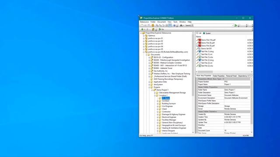The height and width of the screenshot is (157, 280).
Task: Open the Tools menu
Action: click(175, 22)
